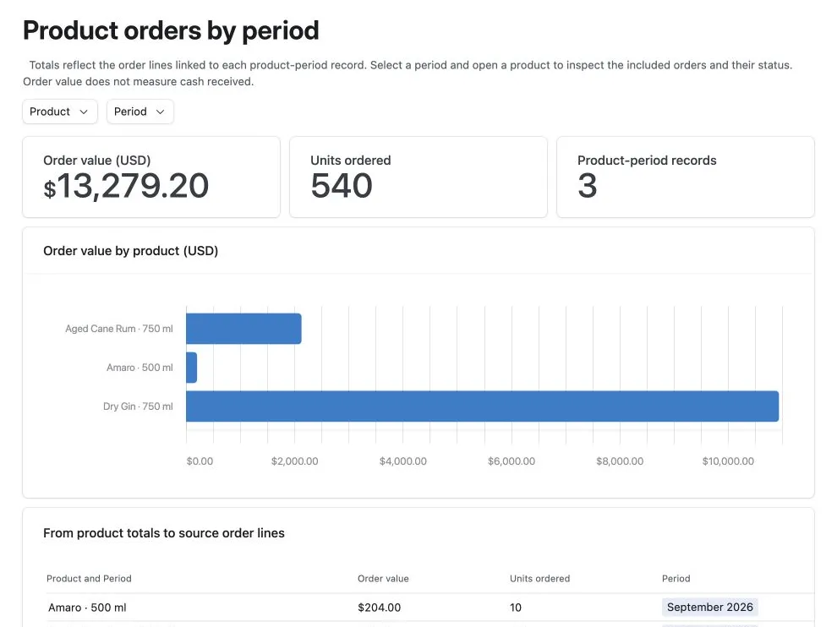Screen dimensions: 837x627
Task: Click the Product orders by period heading
Action: (171, 30)
